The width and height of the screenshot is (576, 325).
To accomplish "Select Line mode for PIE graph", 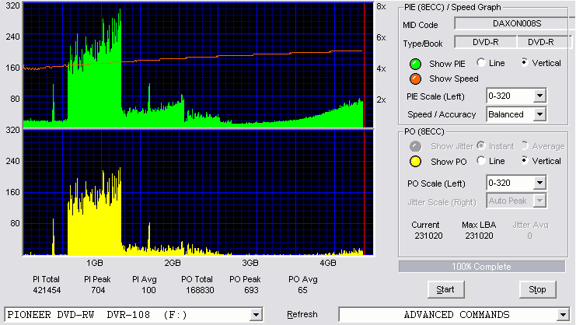I will click(x=481, y=63).
